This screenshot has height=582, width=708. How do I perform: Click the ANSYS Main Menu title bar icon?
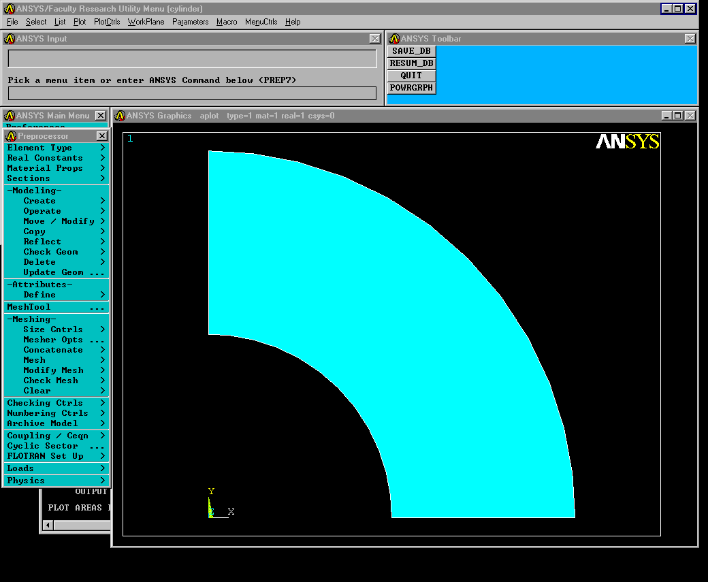[x=10, y=116]
